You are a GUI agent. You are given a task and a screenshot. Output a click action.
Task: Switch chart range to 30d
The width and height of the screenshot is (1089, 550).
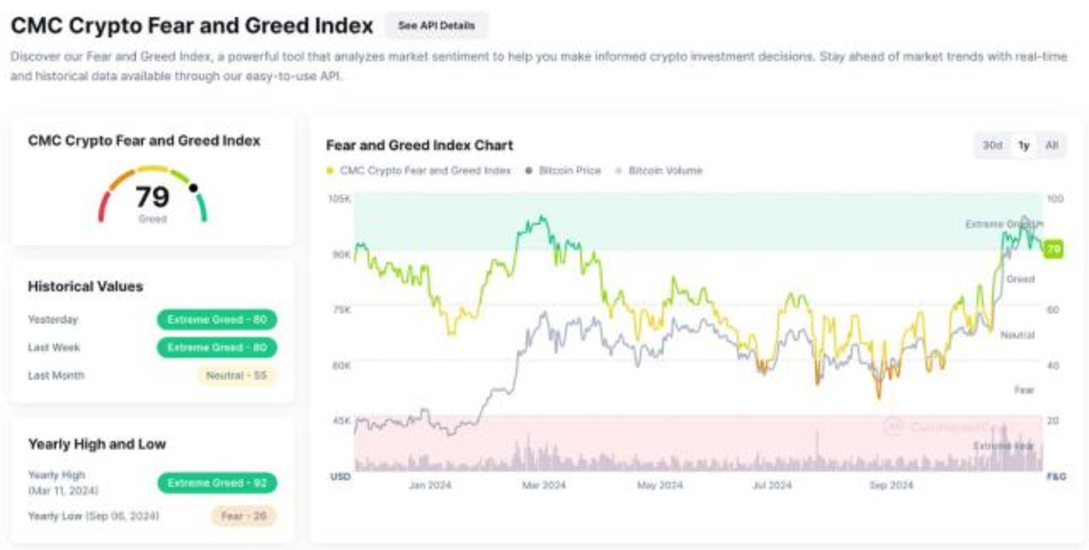(x=992, y=145)
